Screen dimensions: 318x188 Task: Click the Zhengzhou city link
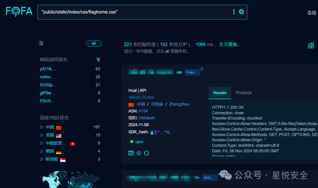179,104
